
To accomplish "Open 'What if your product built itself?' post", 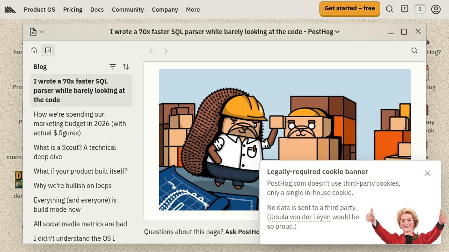I will click(81, 171).
